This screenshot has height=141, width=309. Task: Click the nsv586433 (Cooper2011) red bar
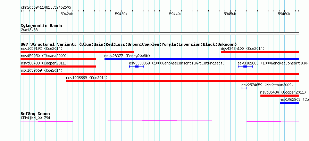click(x=58, y=67)
